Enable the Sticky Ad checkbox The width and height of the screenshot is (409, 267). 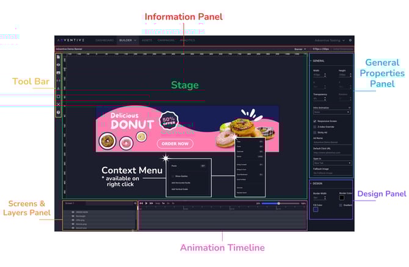(314, 132)
